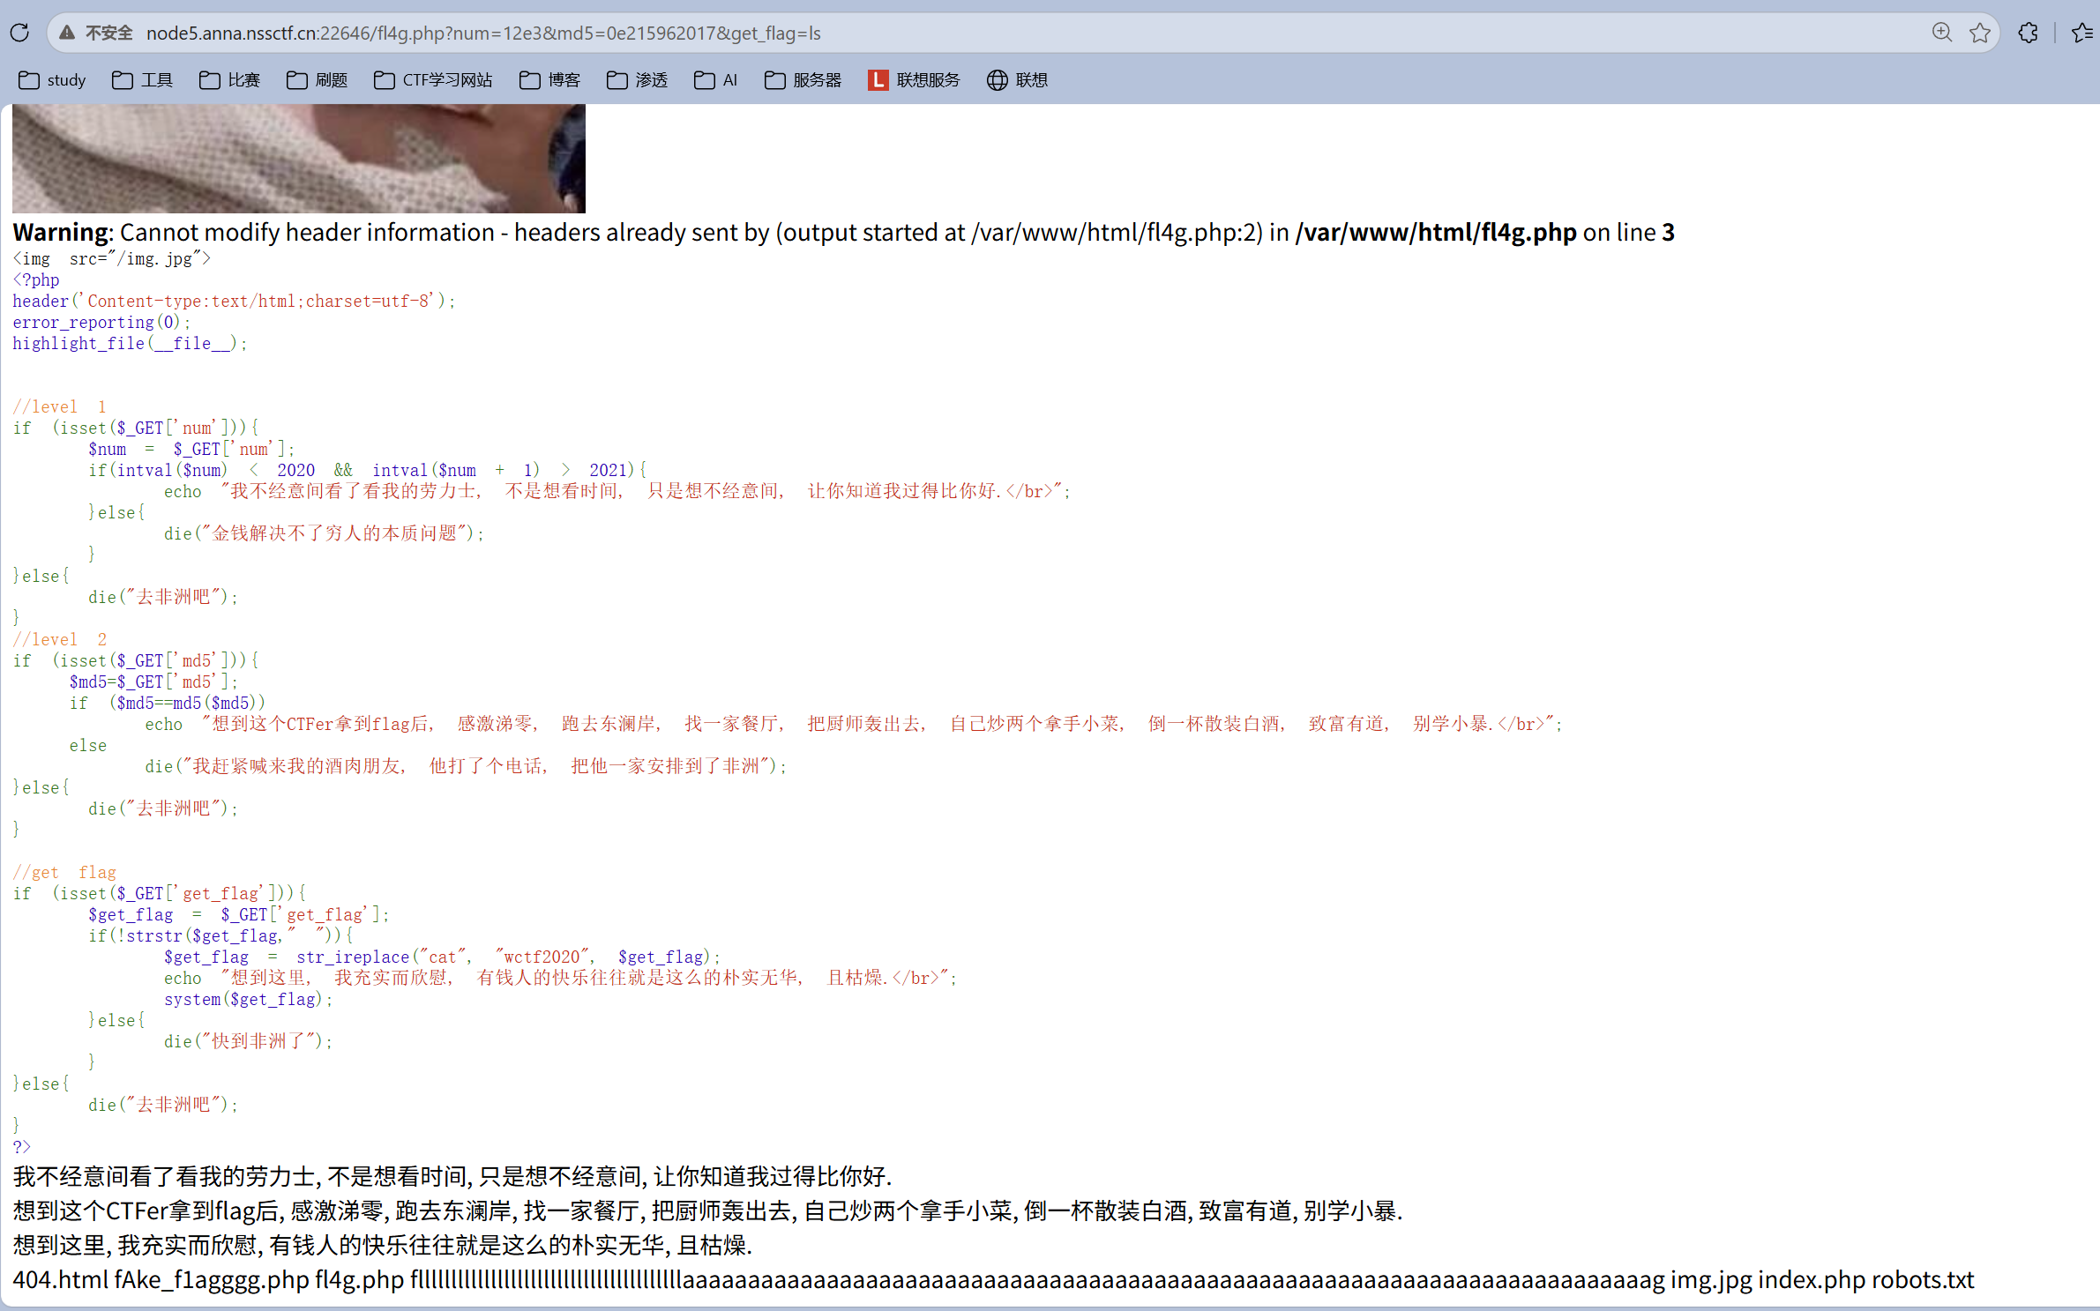Click 404.html in the ls output
The image size is (2100, 1311).
click(x=61, y=1279)
